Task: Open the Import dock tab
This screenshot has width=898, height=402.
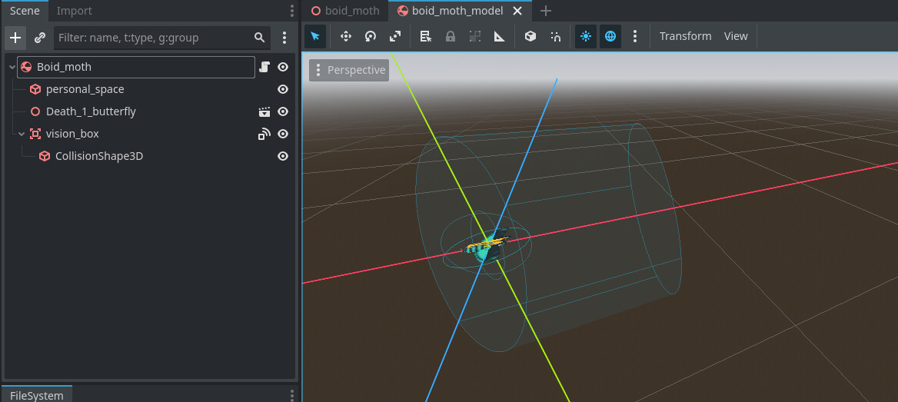Action: pyautogui.click(x=74, y=11)
